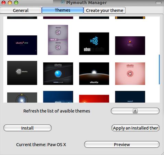The width and height of the screenshot is (164, 155).
Task: Click the pill-shaped button in the title bar
Action: (159, 2)
